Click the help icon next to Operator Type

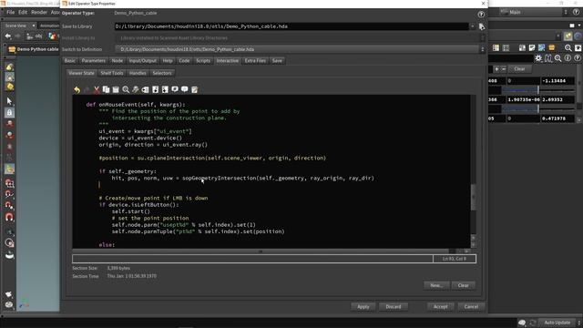pyautogui.click(x=481, y=15)
